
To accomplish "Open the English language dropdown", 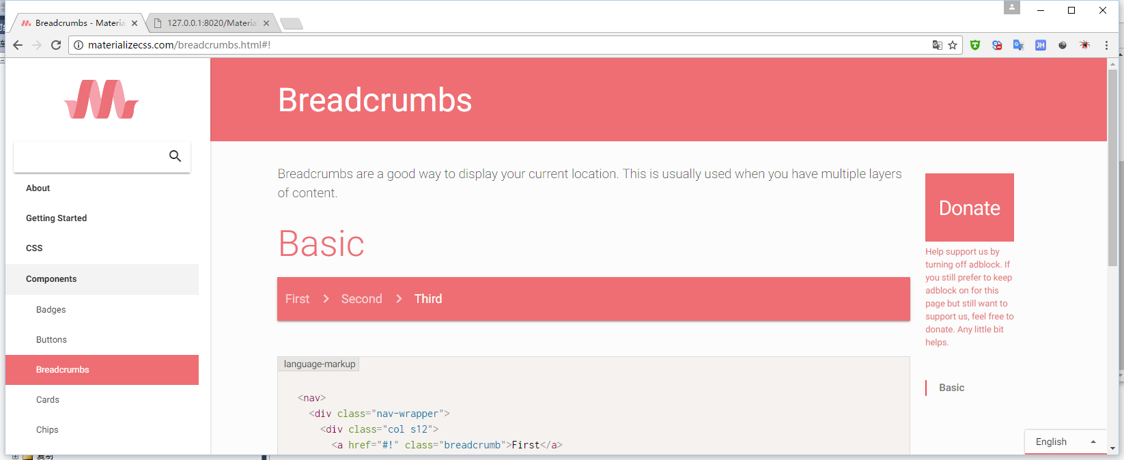I will 1065,442.
